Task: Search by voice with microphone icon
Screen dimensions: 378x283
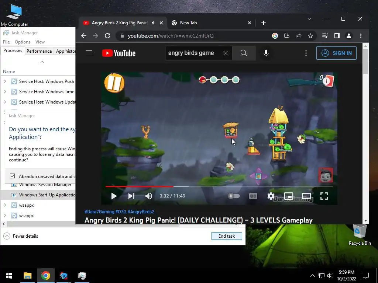Action: click(x=266, y=53)
